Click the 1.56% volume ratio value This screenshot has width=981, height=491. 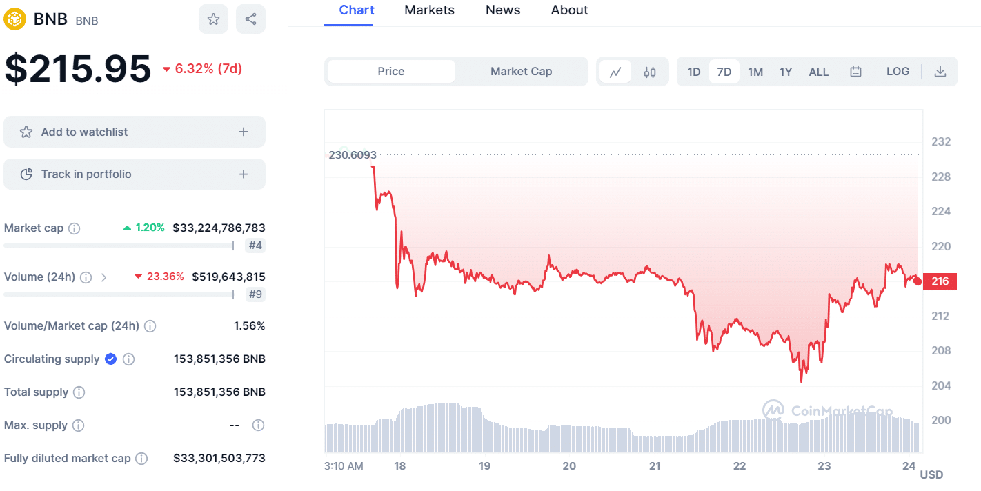[250, 325]
